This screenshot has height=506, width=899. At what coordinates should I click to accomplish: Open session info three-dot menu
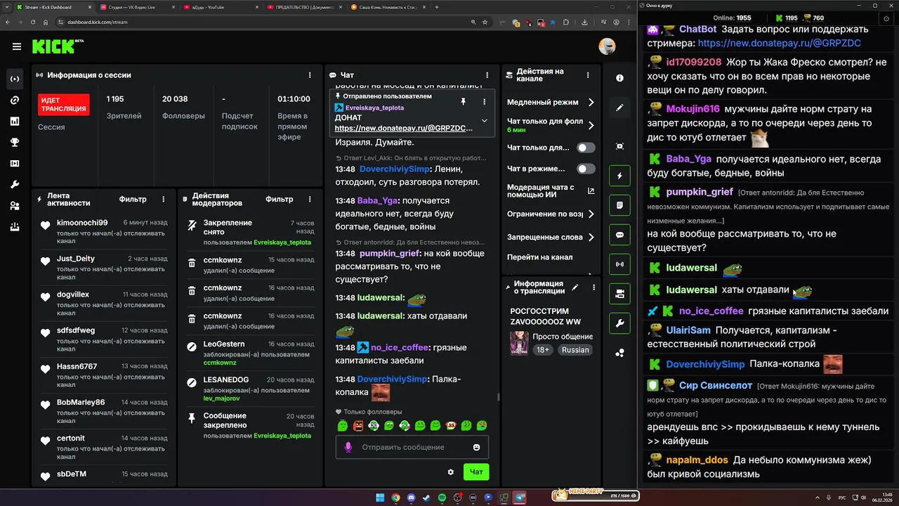click(x=310, y=75)
